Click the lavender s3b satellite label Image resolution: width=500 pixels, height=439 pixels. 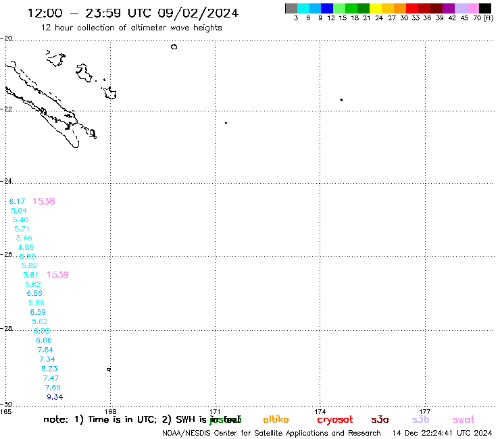click(x=420, y=419)
